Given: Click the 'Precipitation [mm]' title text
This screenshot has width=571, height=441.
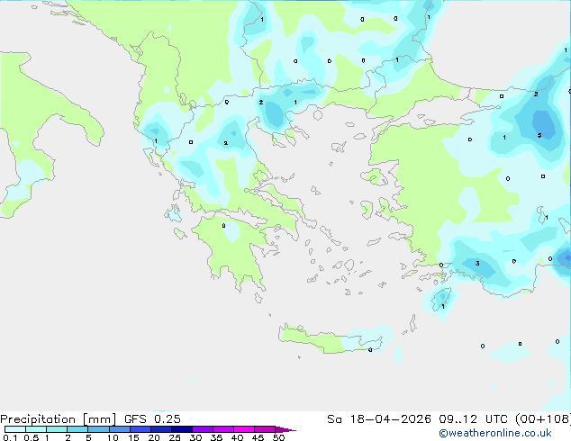Looking at the screenshot, I should [59, 419].
